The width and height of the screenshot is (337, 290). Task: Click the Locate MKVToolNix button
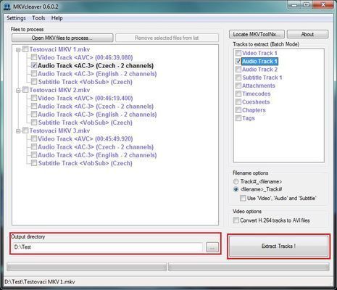coord(257,34)
